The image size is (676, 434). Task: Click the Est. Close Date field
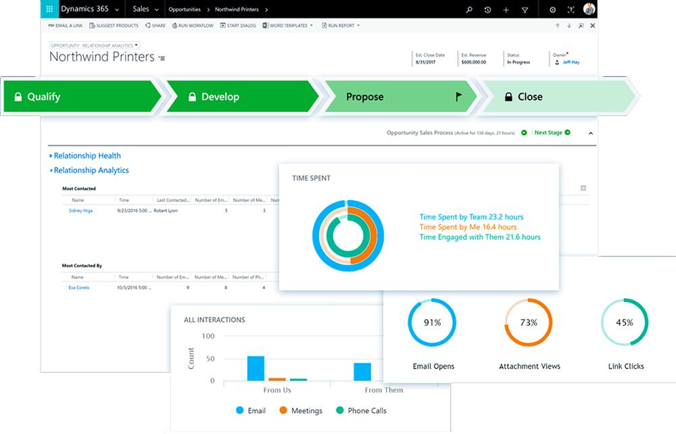pyautogui.click(x=430, y=59)
